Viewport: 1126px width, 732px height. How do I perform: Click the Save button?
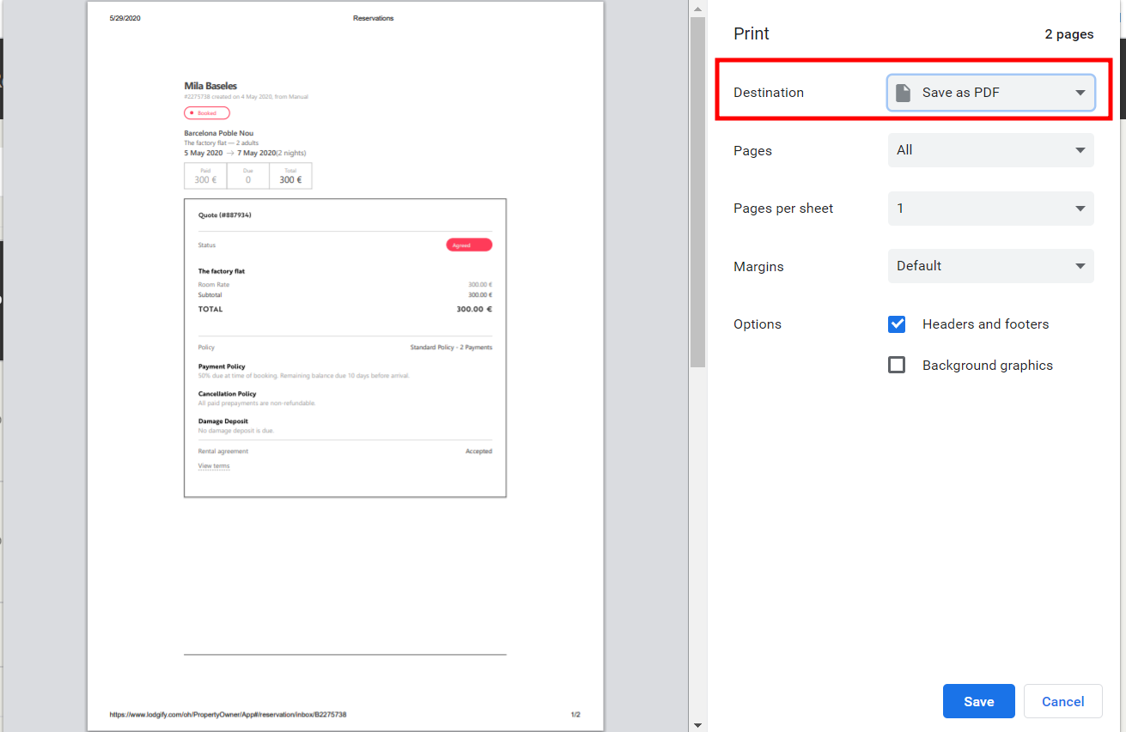click(978, 701)
